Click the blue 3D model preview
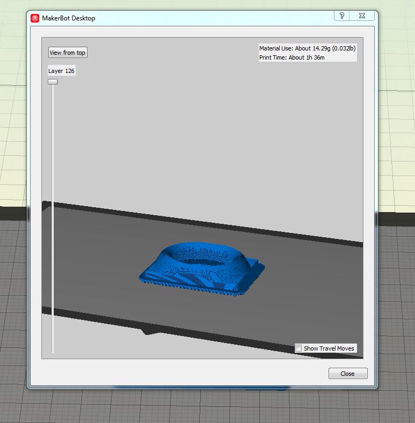The width and height of the screenshot is (415, 423). (201, 269)
